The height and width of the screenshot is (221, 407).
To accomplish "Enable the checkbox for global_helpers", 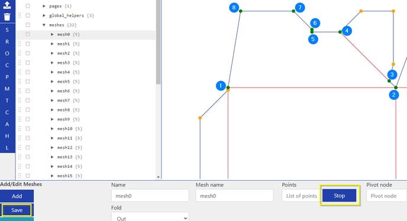I will pyautogui.click(x=28, y=15).
